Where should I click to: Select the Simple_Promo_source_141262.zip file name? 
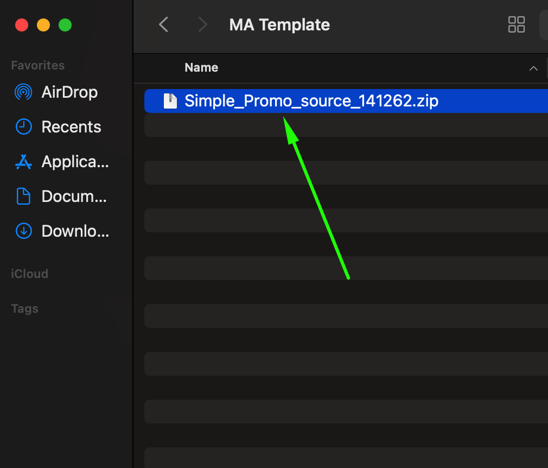click(x=311, y=101)
